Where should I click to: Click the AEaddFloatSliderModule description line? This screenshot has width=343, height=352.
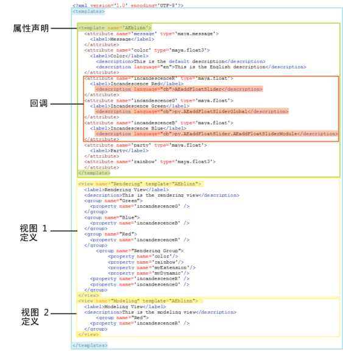216,133
